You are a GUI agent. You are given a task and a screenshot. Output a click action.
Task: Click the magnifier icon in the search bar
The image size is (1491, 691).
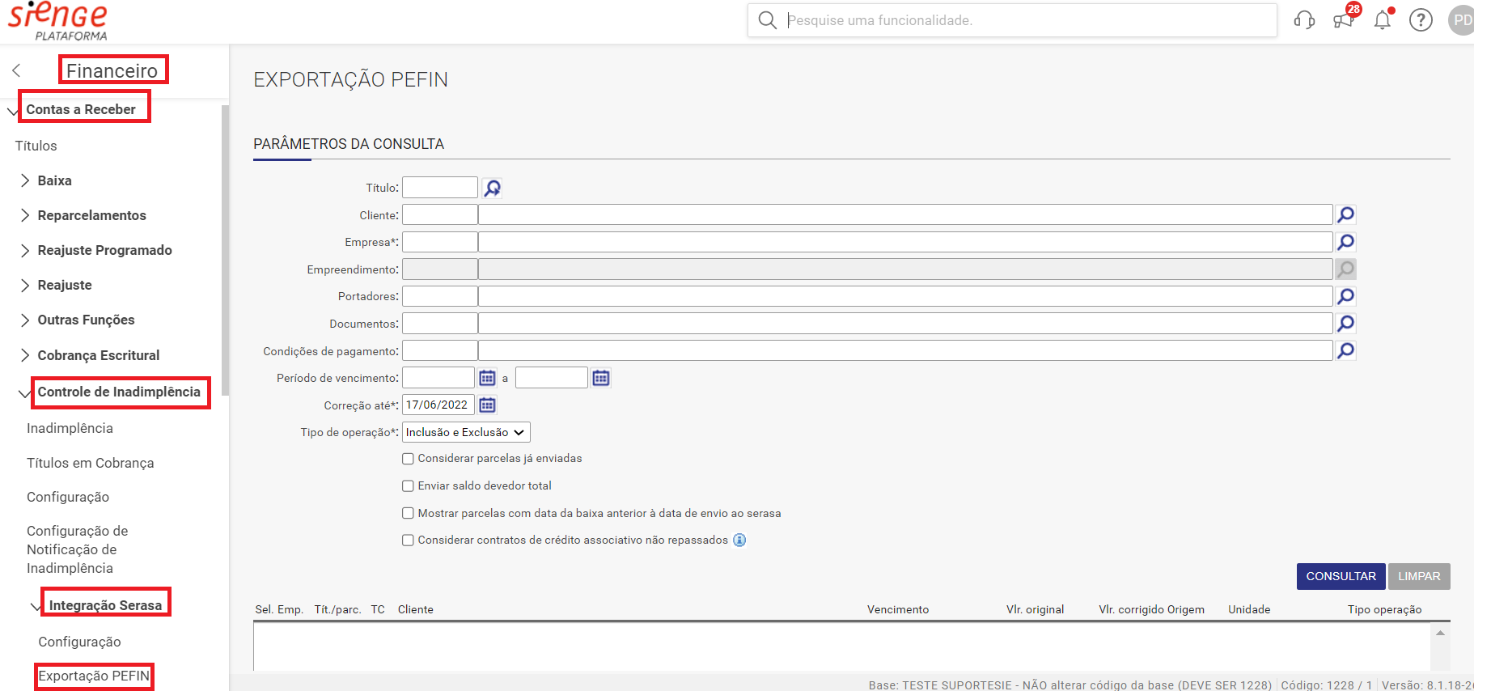tap(767, 20)
